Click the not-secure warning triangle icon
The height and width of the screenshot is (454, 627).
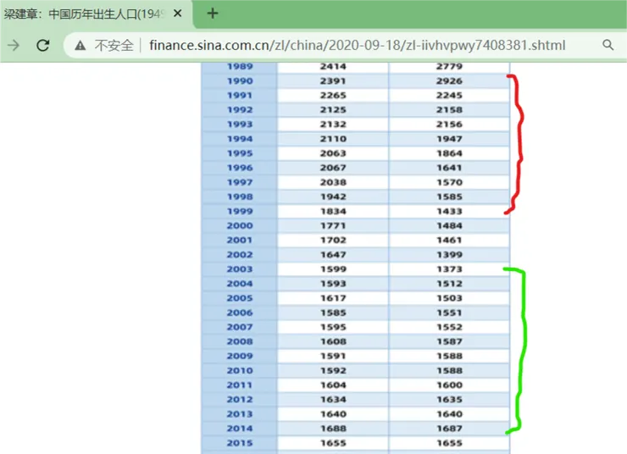click(80, 46)
